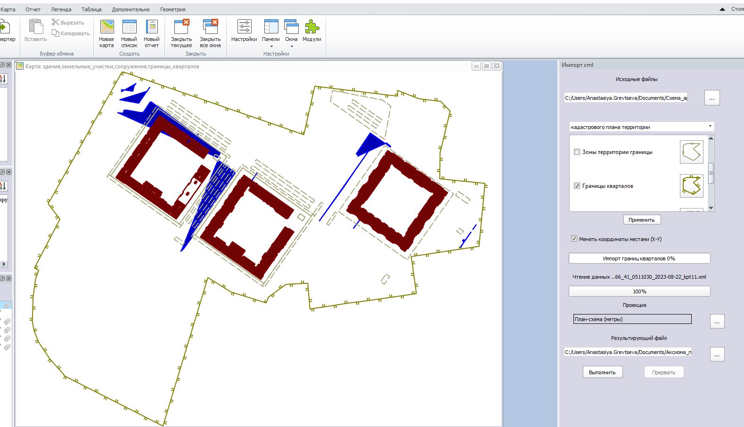Enable the Зоны территории границы checkbox
This screenshot has height=427, width=744.
[x=577, y=152]
